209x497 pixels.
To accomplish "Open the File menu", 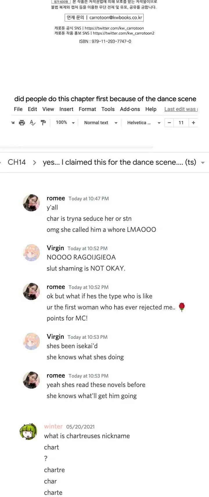I will click(18, 109).
